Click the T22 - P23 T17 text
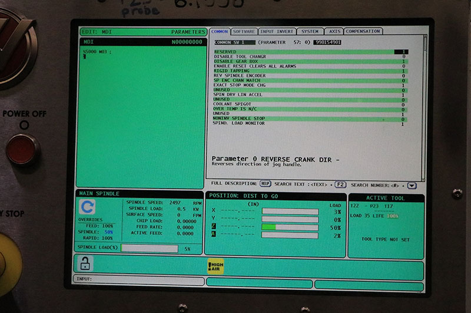The image size is (471, 313). [372, 206]
